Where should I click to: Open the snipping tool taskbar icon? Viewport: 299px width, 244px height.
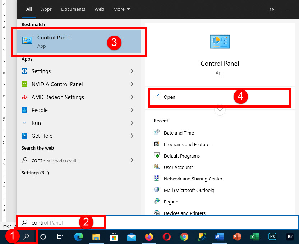coord(202,237)
